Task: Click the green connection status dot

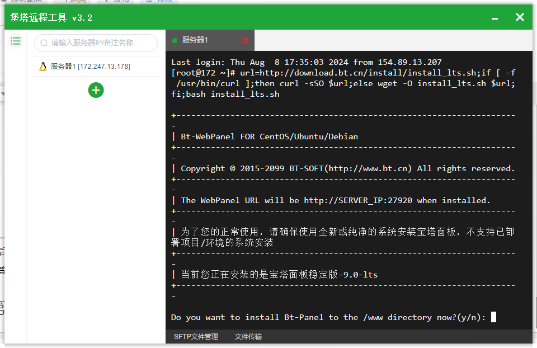Action: point(175,40)
